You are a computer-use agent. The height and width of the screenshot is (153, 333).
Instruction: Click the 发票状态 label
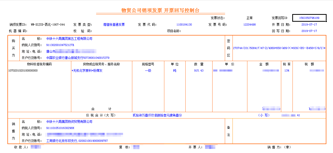218,18
